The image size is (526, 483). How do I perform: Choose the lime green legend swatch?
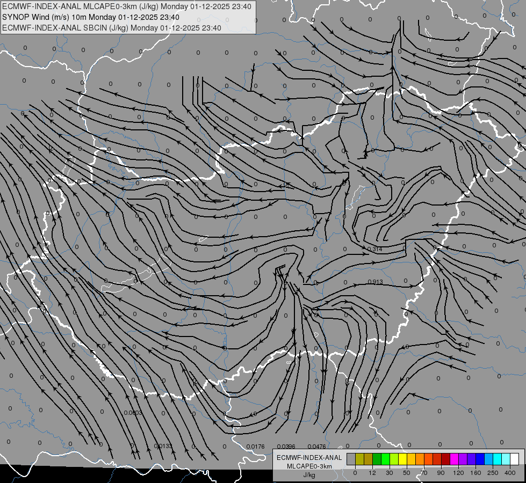pyautogui.click(x=394, y=459)
